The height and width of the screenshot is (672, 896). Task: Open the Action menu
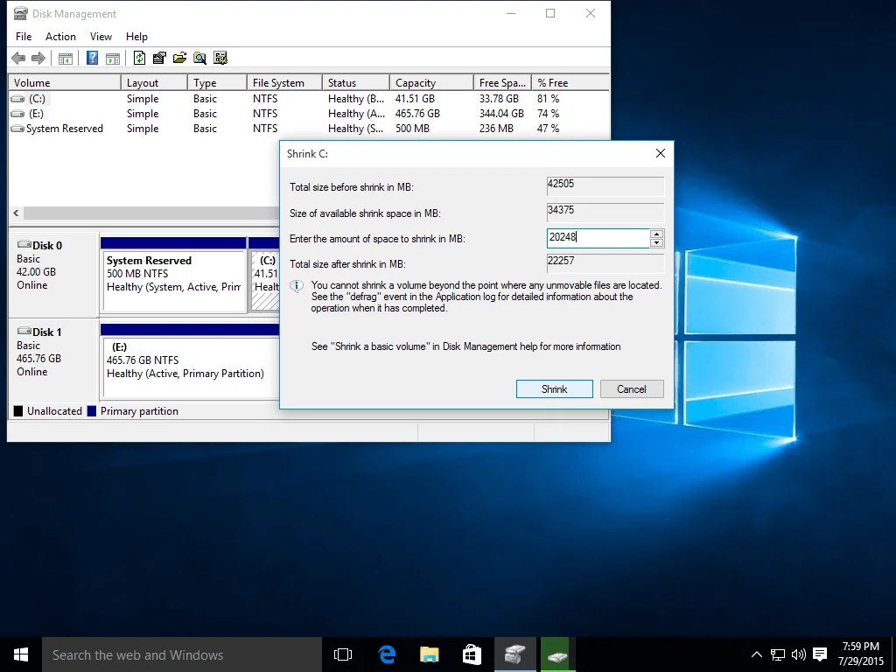[x=60, y=37]
